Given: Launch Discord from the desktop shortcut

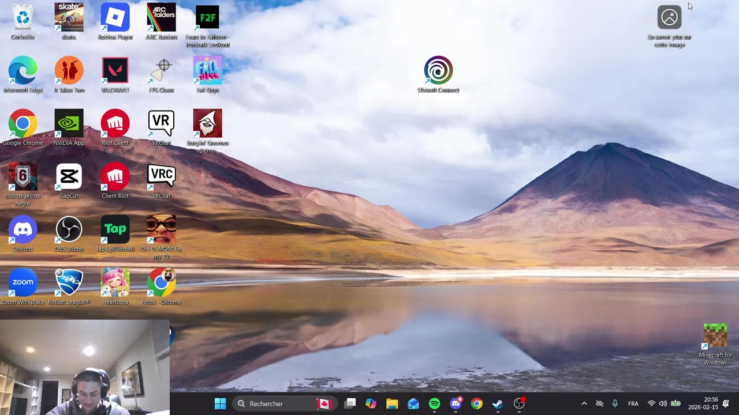Looking at the screenshot, I should pyautogui.click(x=23, y=234).
